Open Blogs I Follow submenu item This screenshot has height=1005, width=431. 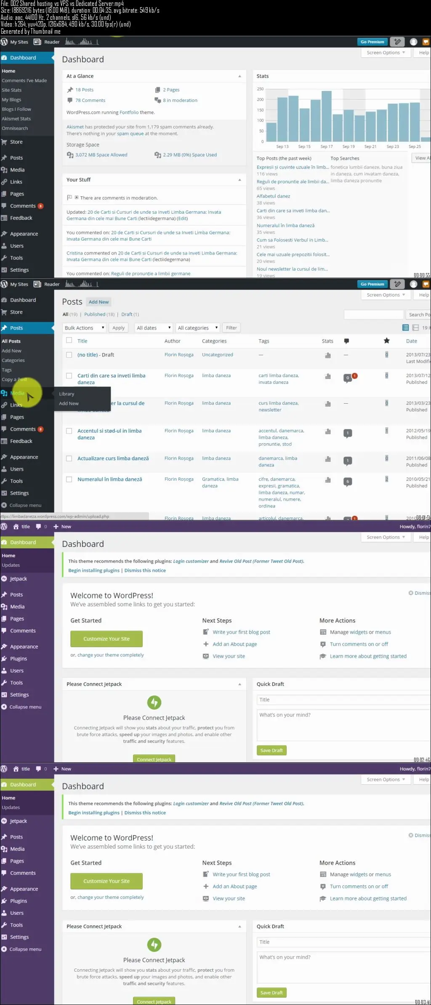[x=16, y=110]
